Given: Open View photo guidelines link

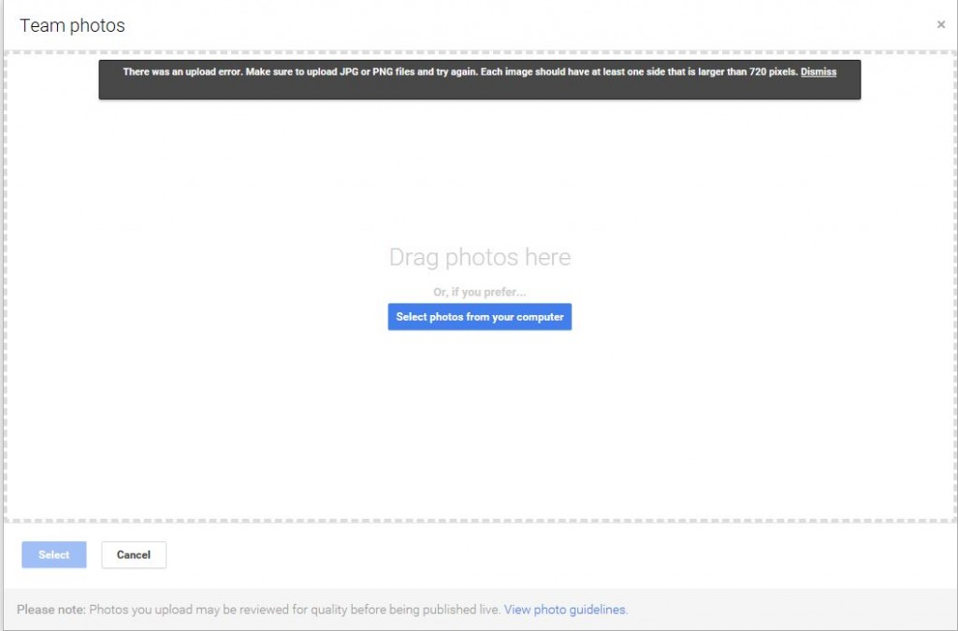Looking at the screenshot, I should pos(564,609).
